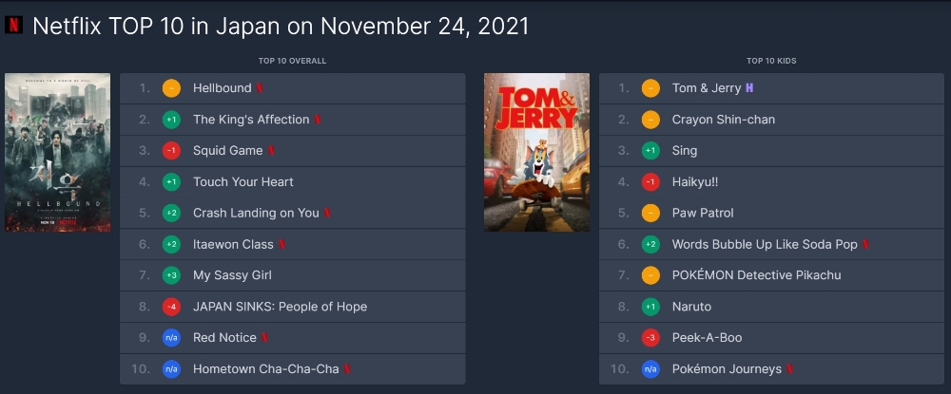This screenshot has height=394, width=951.
Task: Click the green +1 badge for The King's Affection
Action: (171, 120)
